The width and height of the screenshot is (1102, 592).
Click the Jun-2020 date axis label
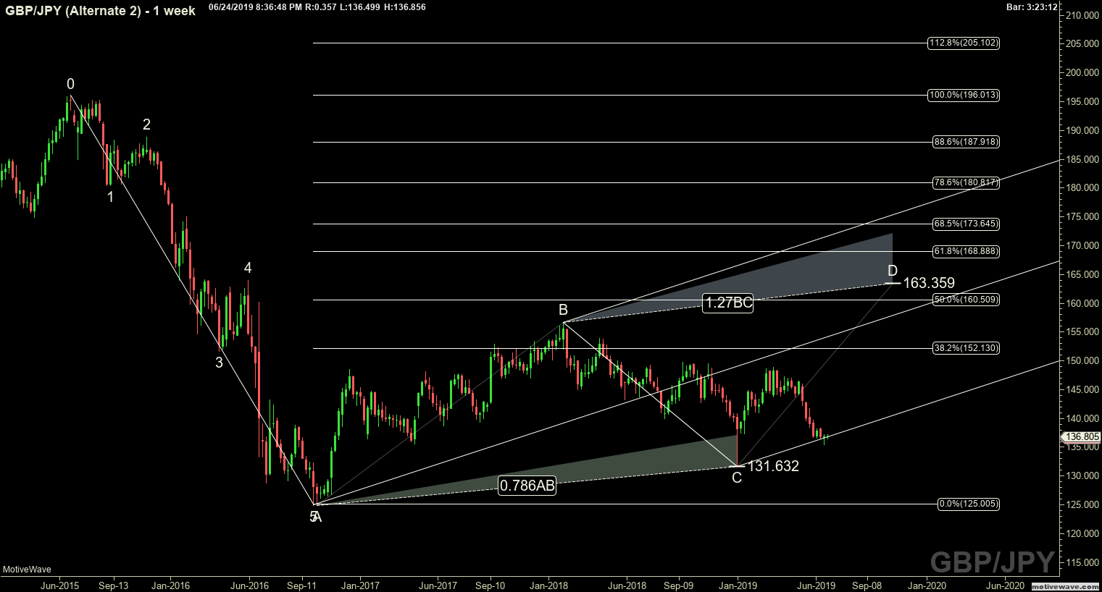pos(1005,585)
